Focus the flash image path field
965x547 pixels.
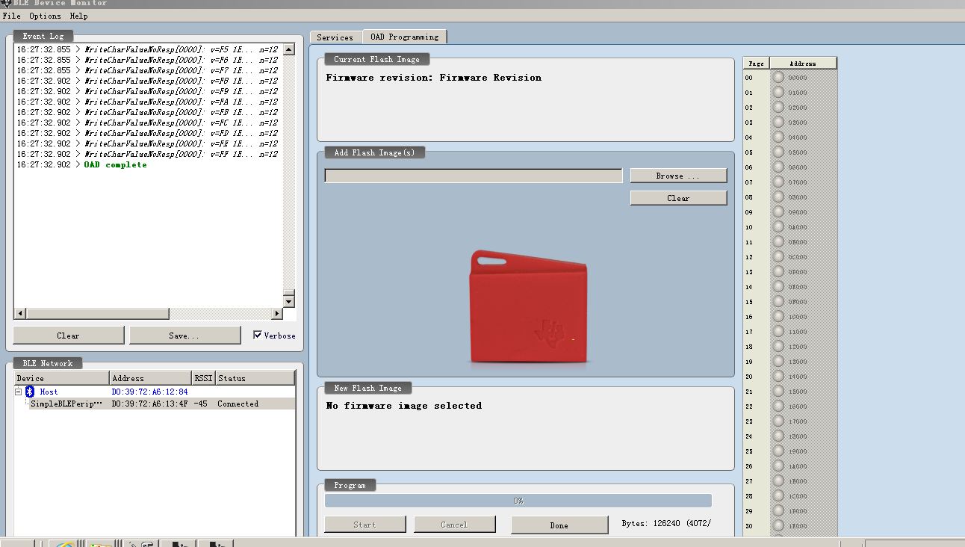(x=474, y=176)
